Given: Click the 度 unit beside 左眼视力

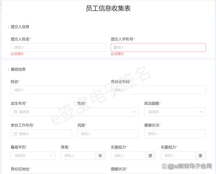Looking at the screenshot, I should [151, 155].
